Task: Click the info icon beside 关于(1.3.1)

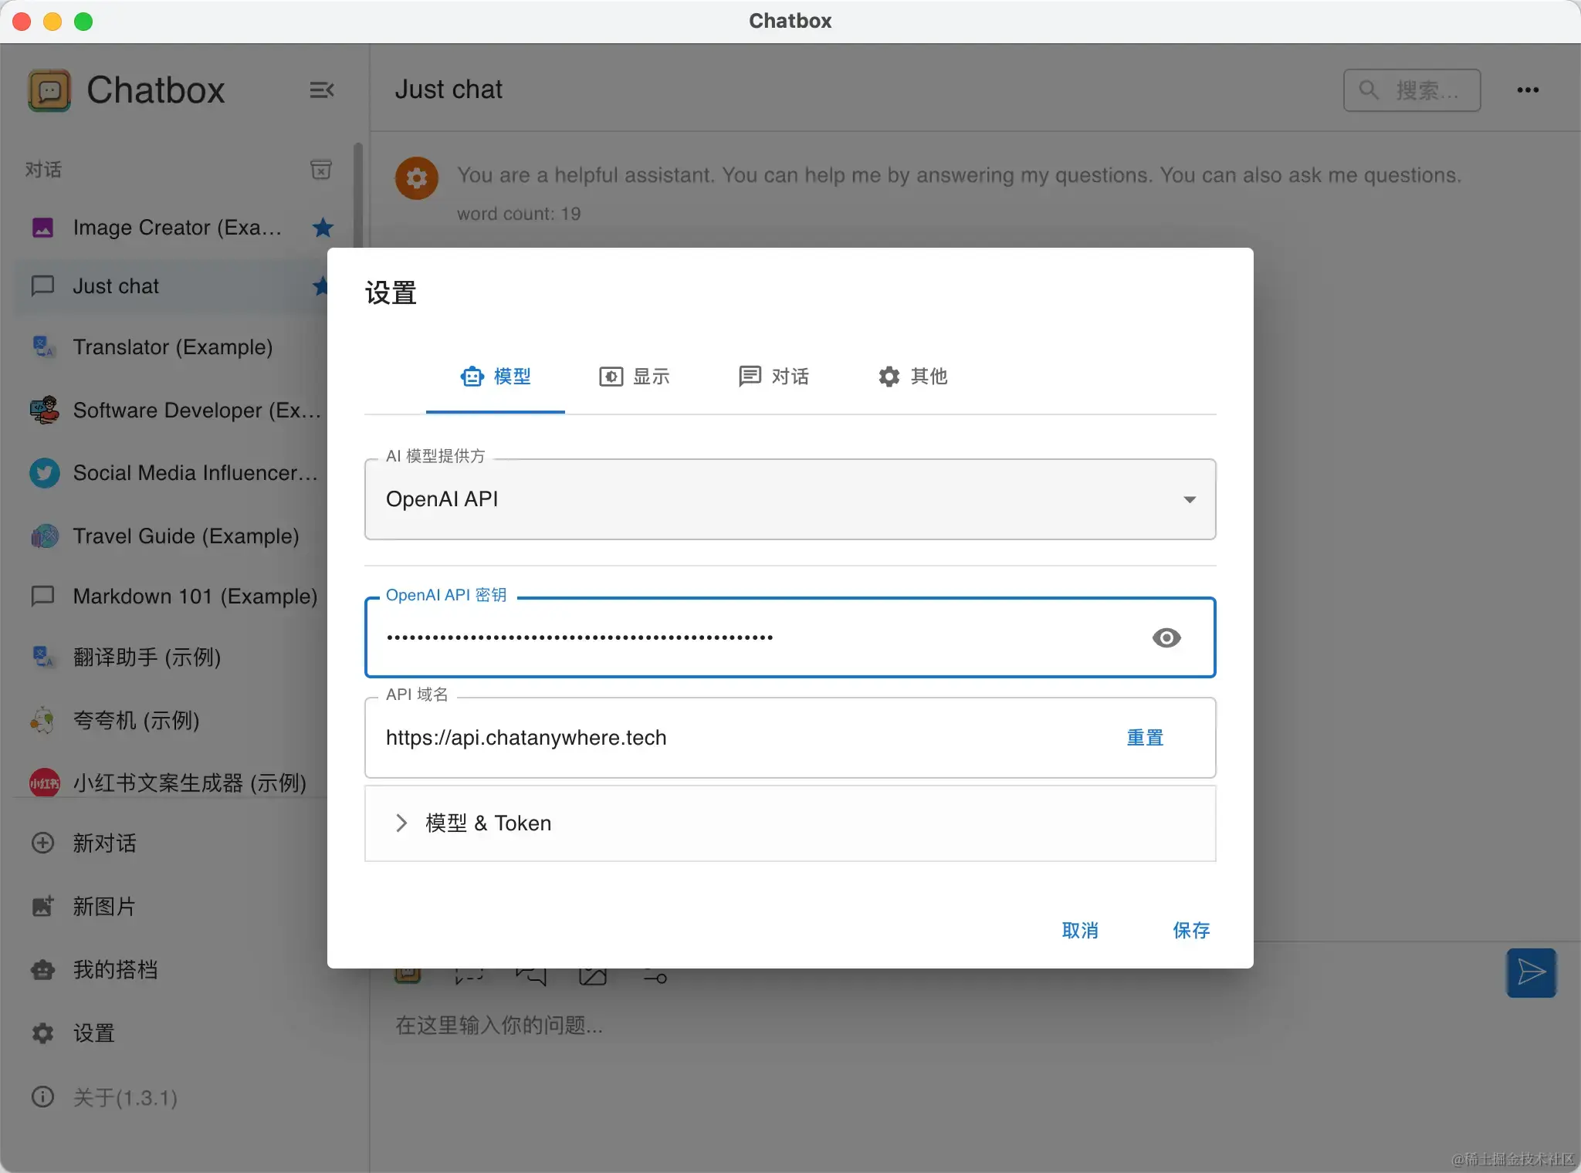Action: click(42, 1097)
